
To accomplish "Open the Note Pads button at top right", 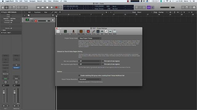I will tap(187, 7).
